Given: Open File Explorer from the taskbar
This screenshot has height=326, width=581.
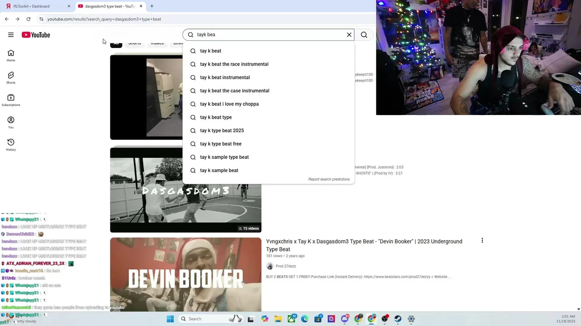Looking at the screenshot, I should tap(278, 319).
